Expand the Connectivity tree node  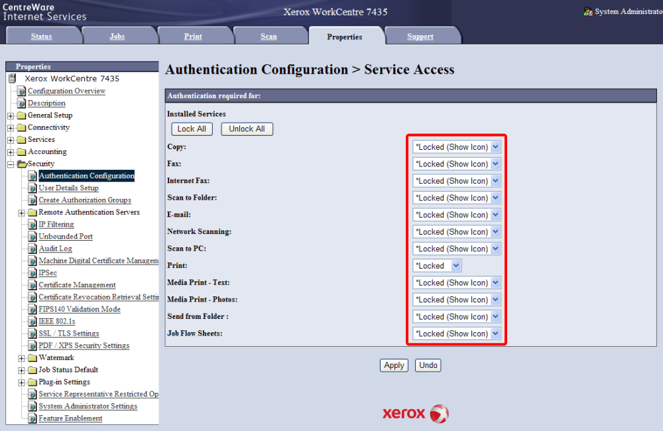pos(11,128)
